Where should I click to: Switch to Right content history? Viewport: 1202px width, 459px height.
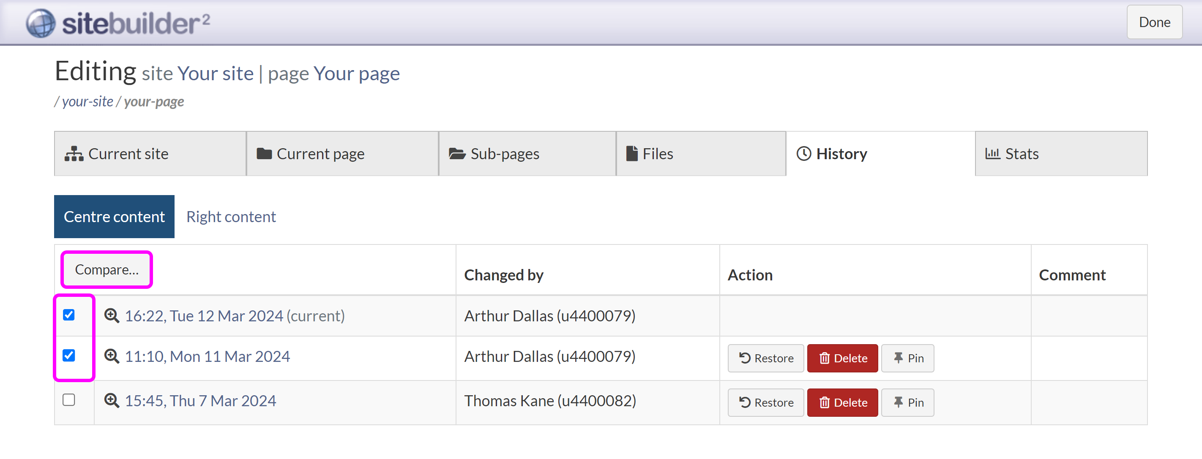tap(231, 217)
